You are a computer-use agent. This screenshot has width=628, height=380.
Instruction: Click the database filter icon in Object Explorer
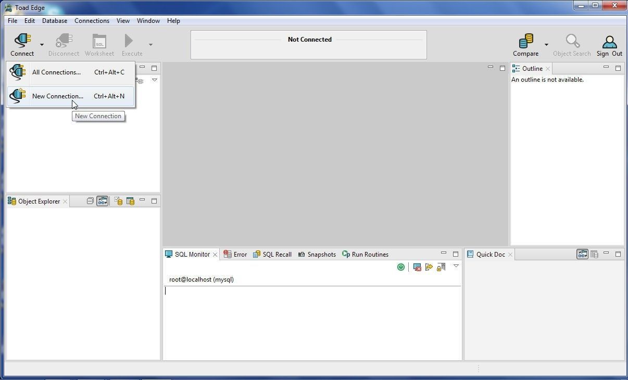click(118, 201)
